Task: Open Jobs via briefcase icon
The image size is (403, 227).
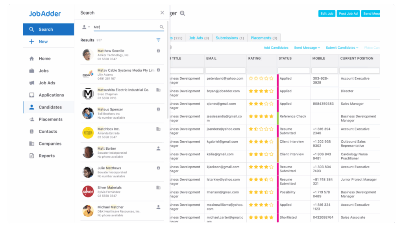Action: point(31,71)
